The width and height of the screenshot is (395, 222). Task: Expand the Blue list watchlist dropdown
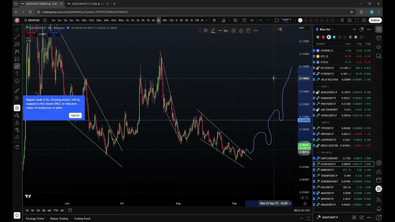click(326, 29)
